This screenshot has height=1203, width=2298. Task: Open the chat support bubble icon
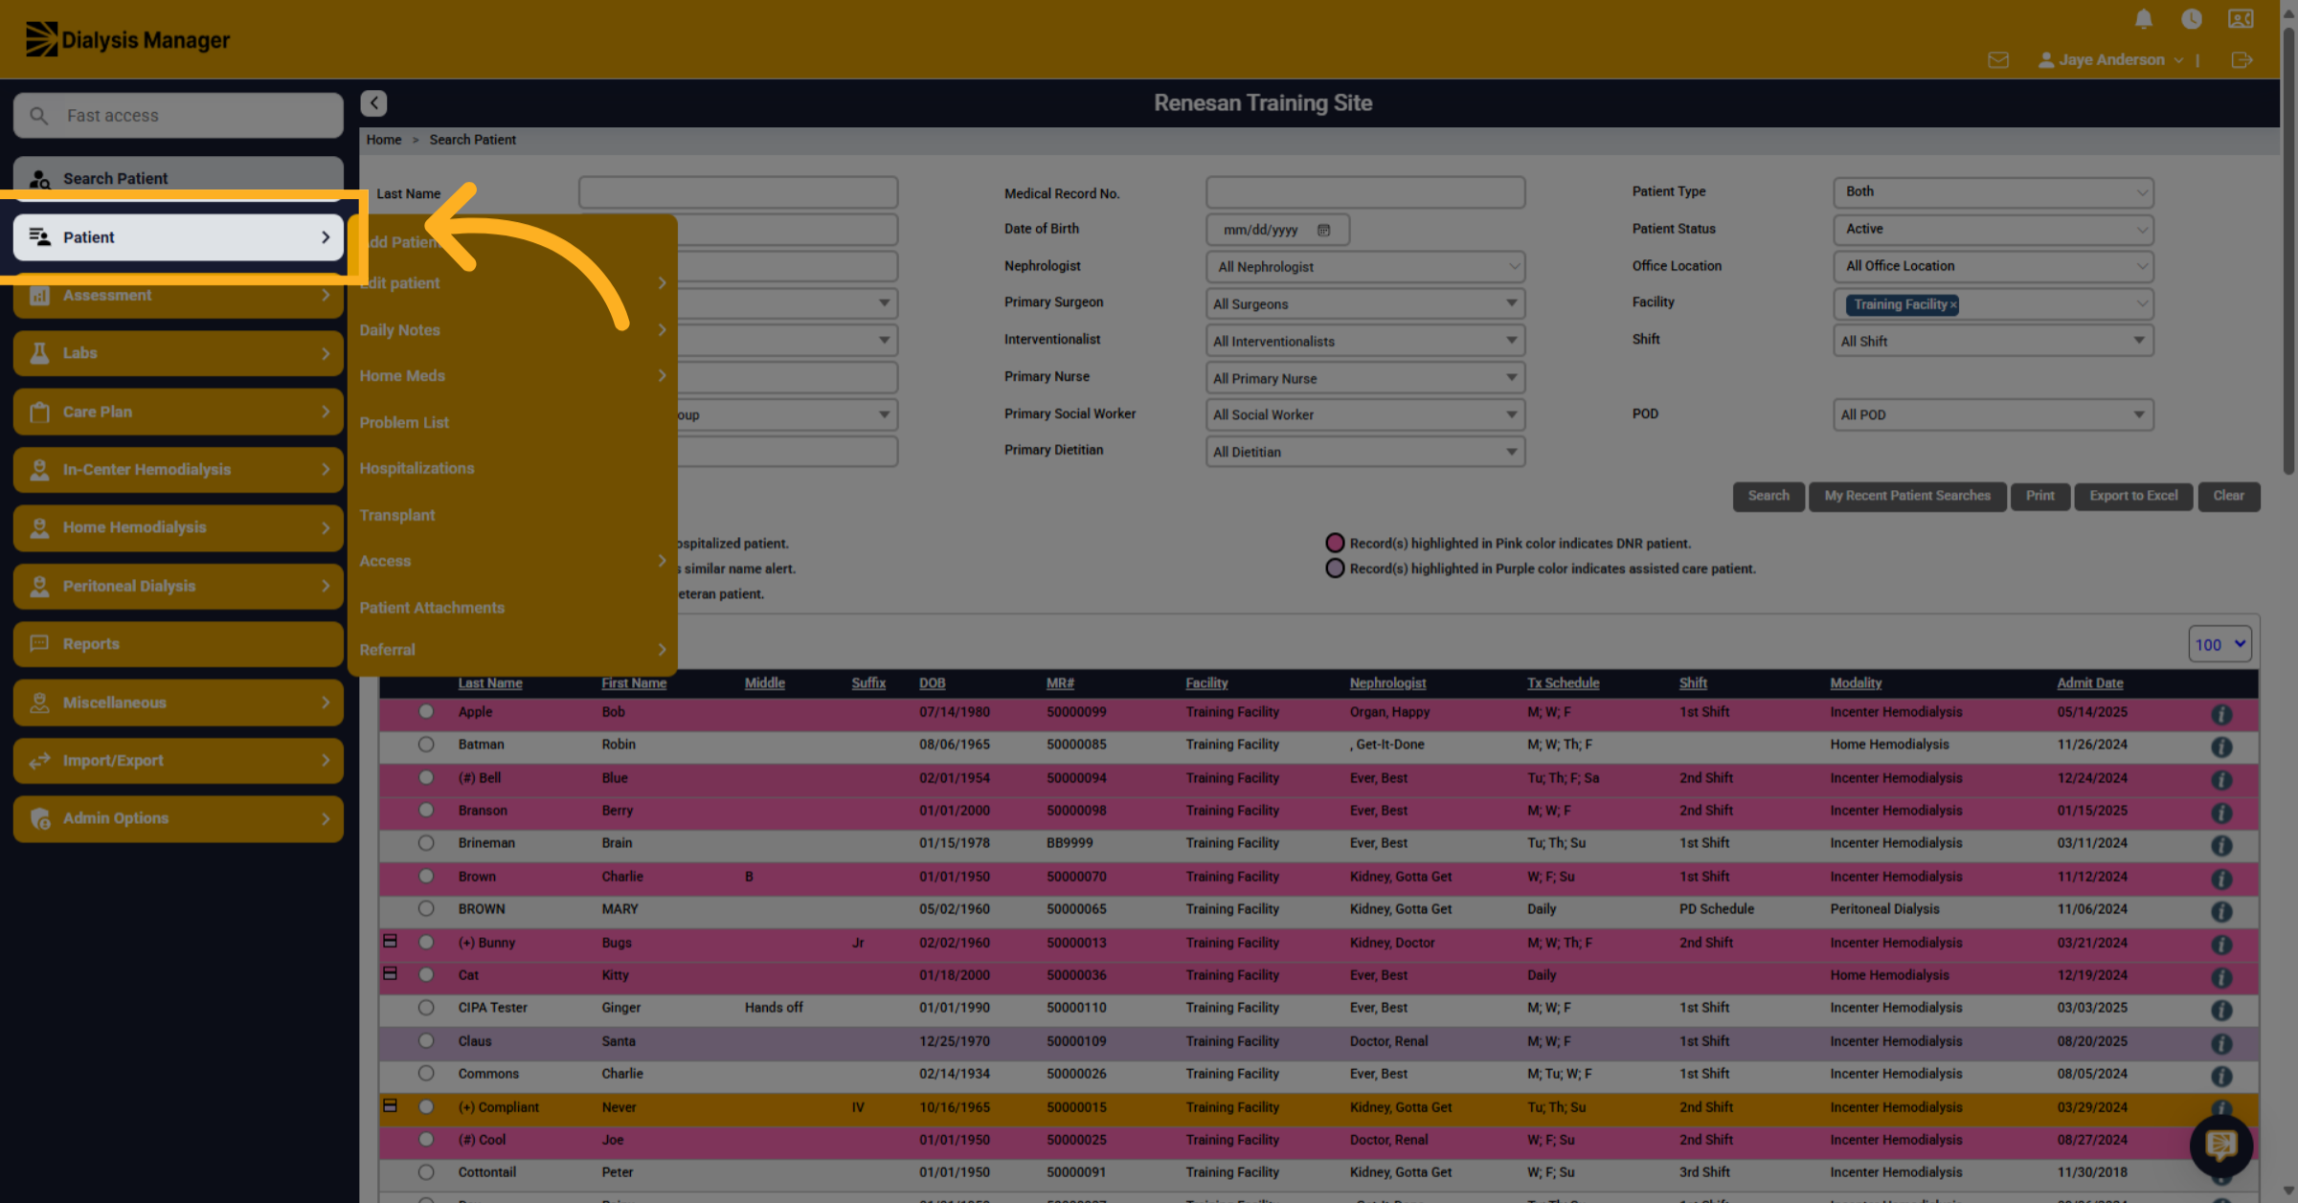(x=2220, y=1145)
